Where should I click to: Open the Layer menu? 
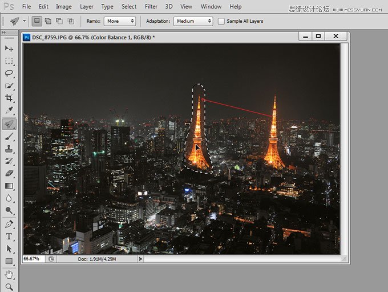pos(87,7)
